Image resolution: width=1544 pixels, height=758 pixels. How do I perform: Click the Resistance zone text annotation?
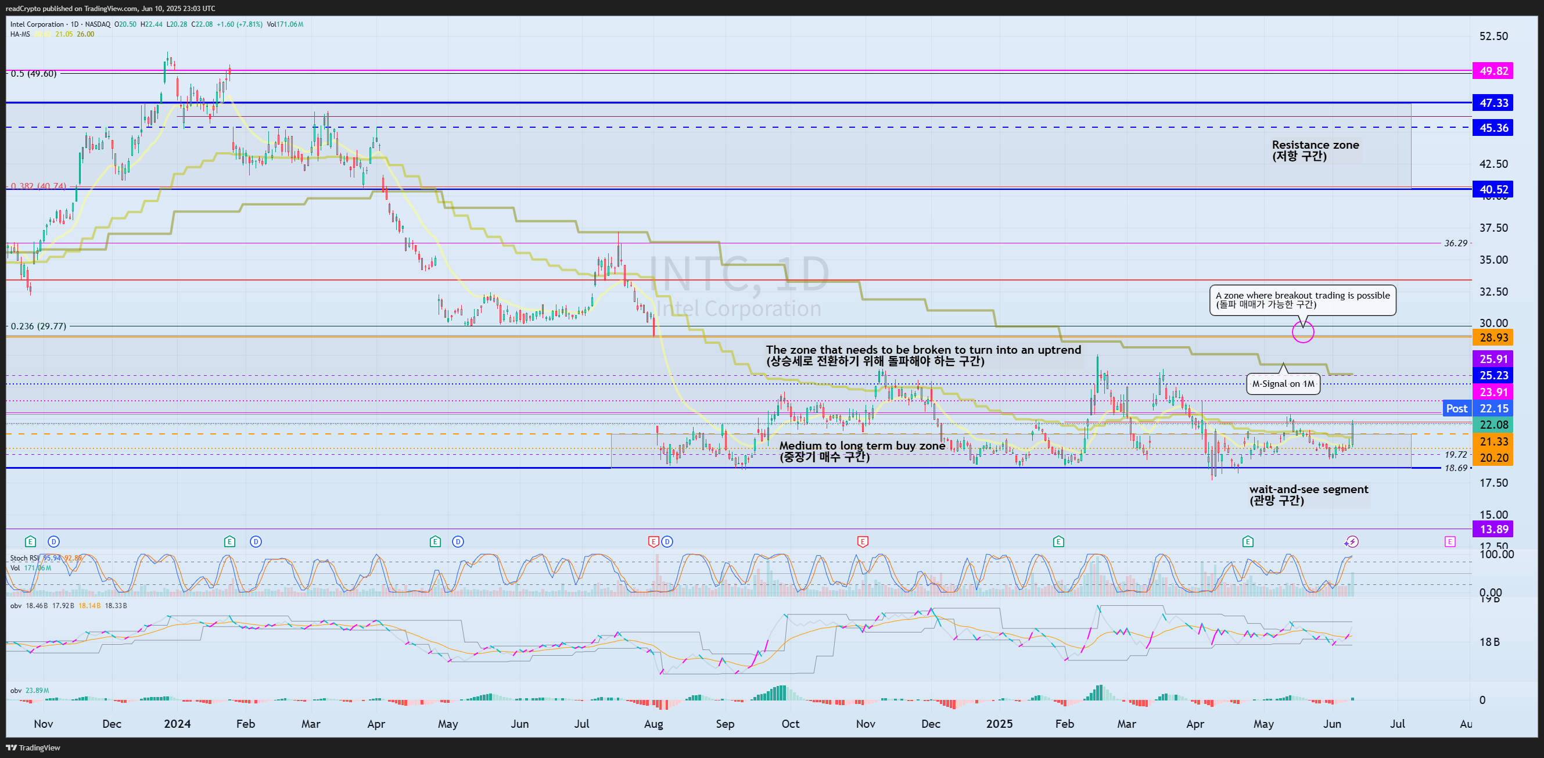[1315, 150]
